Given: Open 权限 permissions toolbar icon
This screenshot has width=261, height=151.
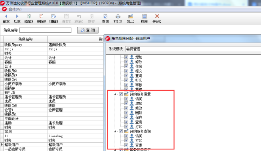Looking at the screenshot, I should (x=144, y=19).
